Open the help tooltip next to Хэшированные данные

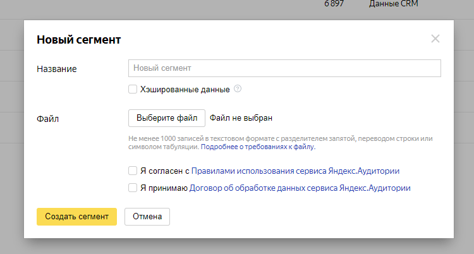pyautogui.click(x=238, y=89)
